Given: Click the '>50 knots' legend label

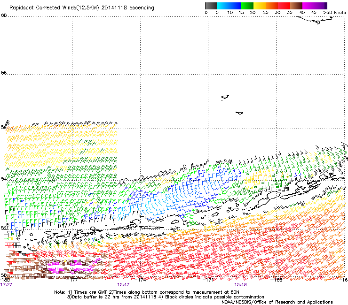Looking at the screenshot, I should click(334, 13).
